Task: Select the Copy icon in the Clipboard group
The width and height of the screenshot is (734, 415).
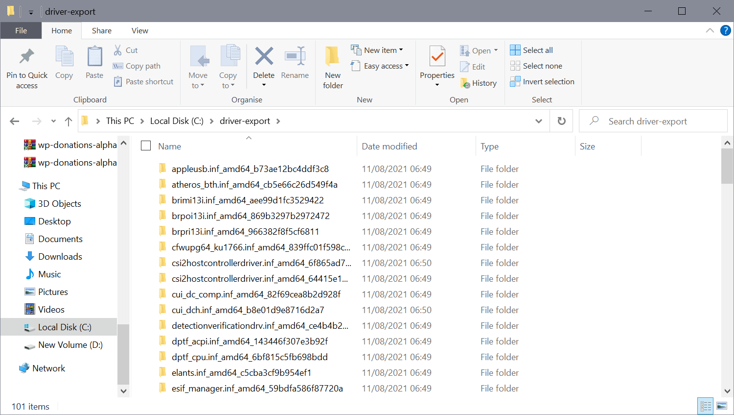Action: pos(64,61)
